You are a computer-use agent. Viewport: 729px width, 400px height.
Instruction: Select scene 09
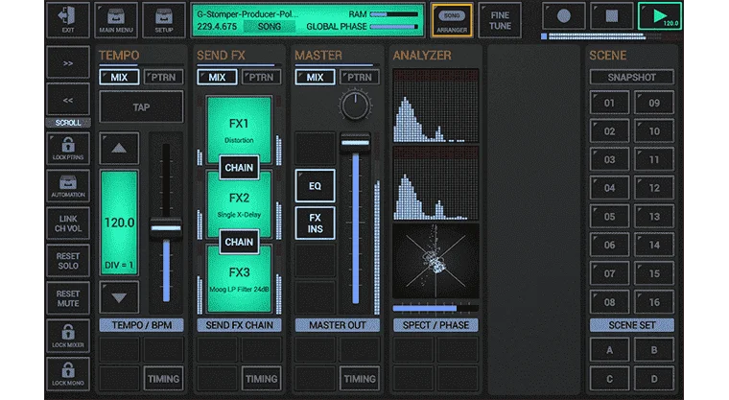point(653,103)
